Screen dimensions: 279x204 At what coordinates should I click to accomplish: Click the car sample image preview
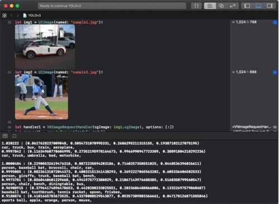point(45,46)
